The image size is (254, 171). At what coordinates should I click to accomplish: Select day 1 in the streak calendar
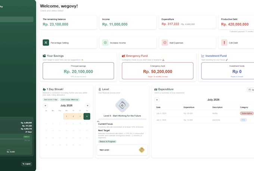[66, 116]
